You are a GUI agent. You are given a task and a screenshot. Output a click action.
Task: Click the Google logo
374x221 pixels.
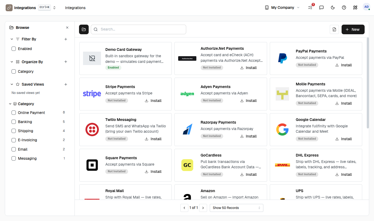point(282,129)
